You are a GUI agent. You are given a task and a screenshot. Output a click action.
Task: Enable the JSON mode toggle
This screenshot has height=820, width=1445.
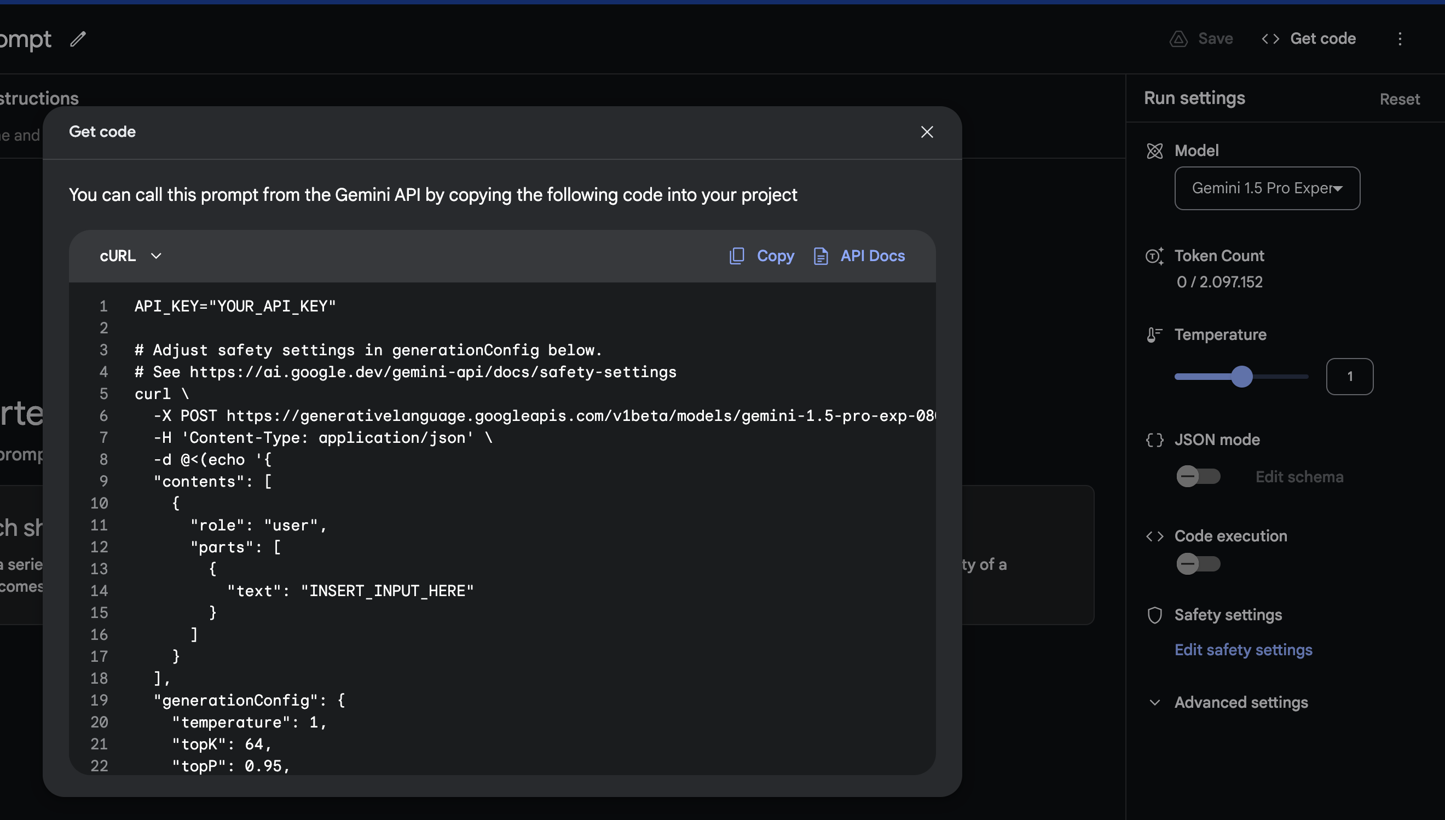pyautogui.click(x=1198, y=476)
